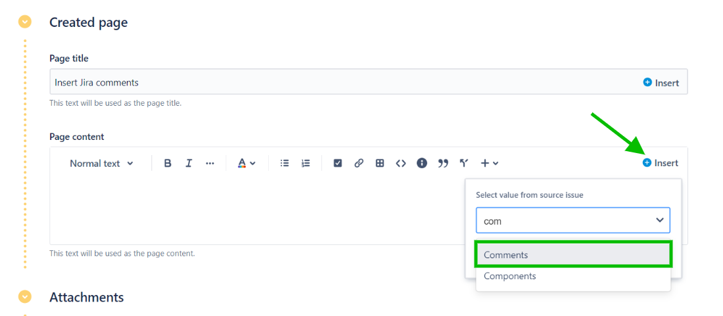Open the text color picker

(x=246, y=164)
